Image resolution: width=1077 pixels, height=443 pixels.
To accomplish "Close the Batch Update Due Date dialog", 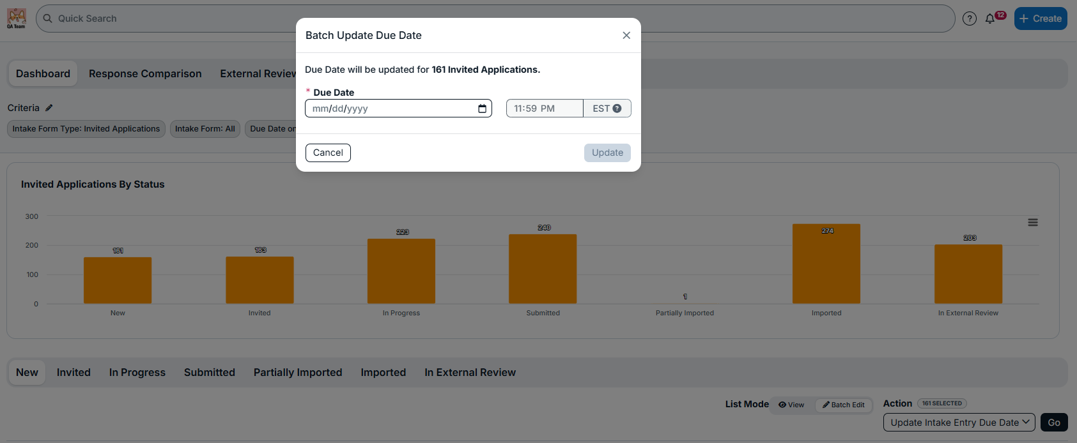I will 626,35.
